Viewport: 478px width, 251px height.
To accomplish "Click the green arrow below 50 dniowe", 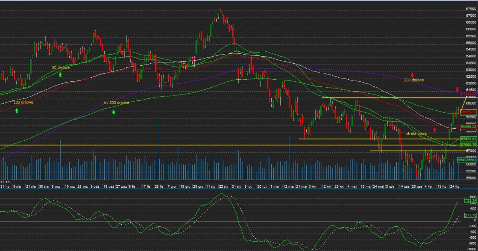I will tap(61, 74).
